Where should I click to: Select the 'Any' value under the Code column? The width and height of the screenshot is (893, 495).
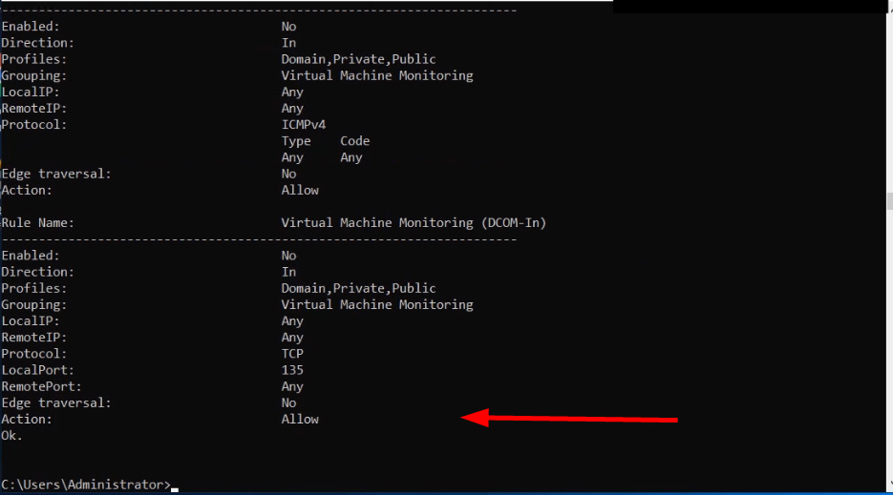351,157
